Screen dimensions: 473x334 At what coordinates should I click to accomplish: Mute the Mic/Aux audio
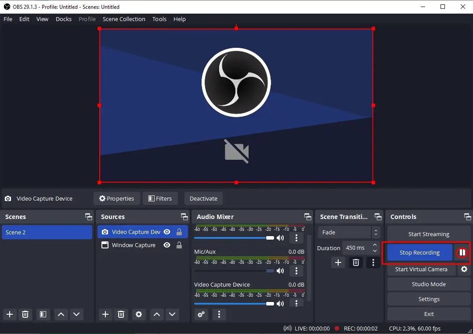tap(280, 271)
